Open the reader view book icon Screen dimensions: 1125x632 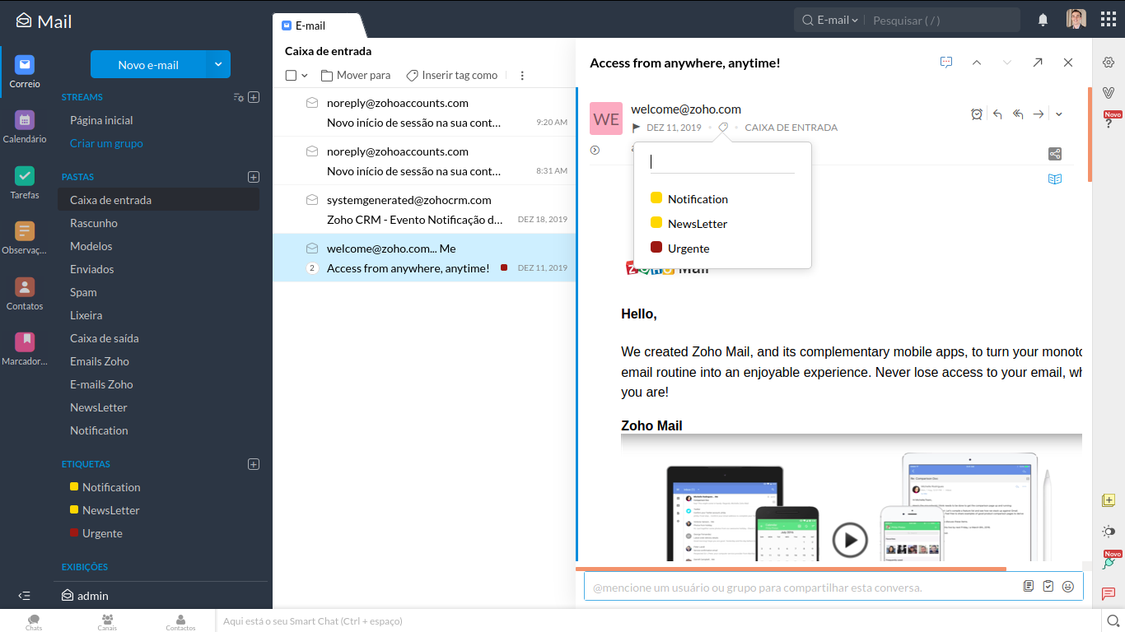coord(1055,179)
